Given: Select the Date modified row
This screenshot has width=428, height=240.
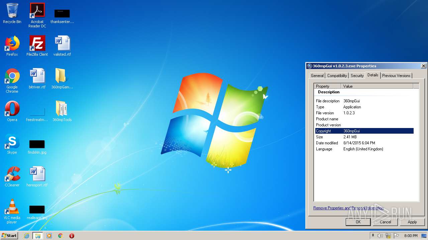Looking at the screenshot, I should click(x=364, y=143).
